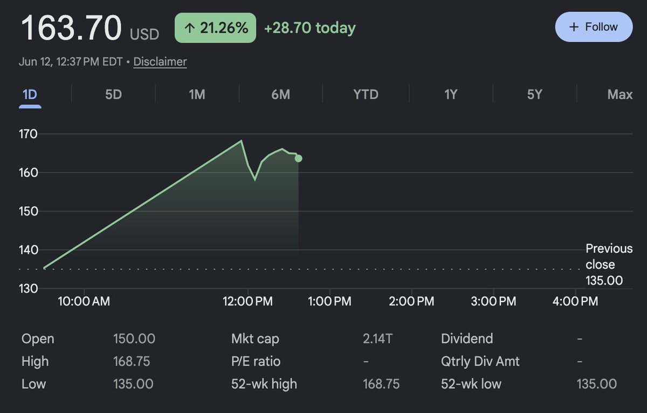Show the 6M chart range
The width and height of the screenshot is (647, 413).
tap(280, 94)
